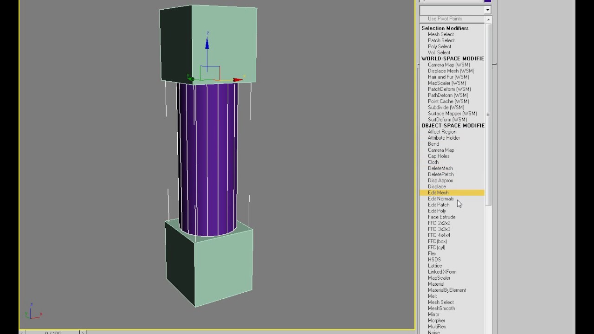Pick object-space Camera Map modifier
The width and height of the screenshot is (594, 334).
[x=441, y=150]
